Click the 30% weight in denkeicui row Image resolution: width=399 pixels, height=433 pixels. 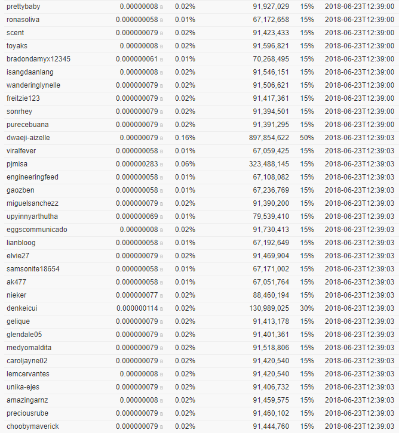click(x=307, y=308)
